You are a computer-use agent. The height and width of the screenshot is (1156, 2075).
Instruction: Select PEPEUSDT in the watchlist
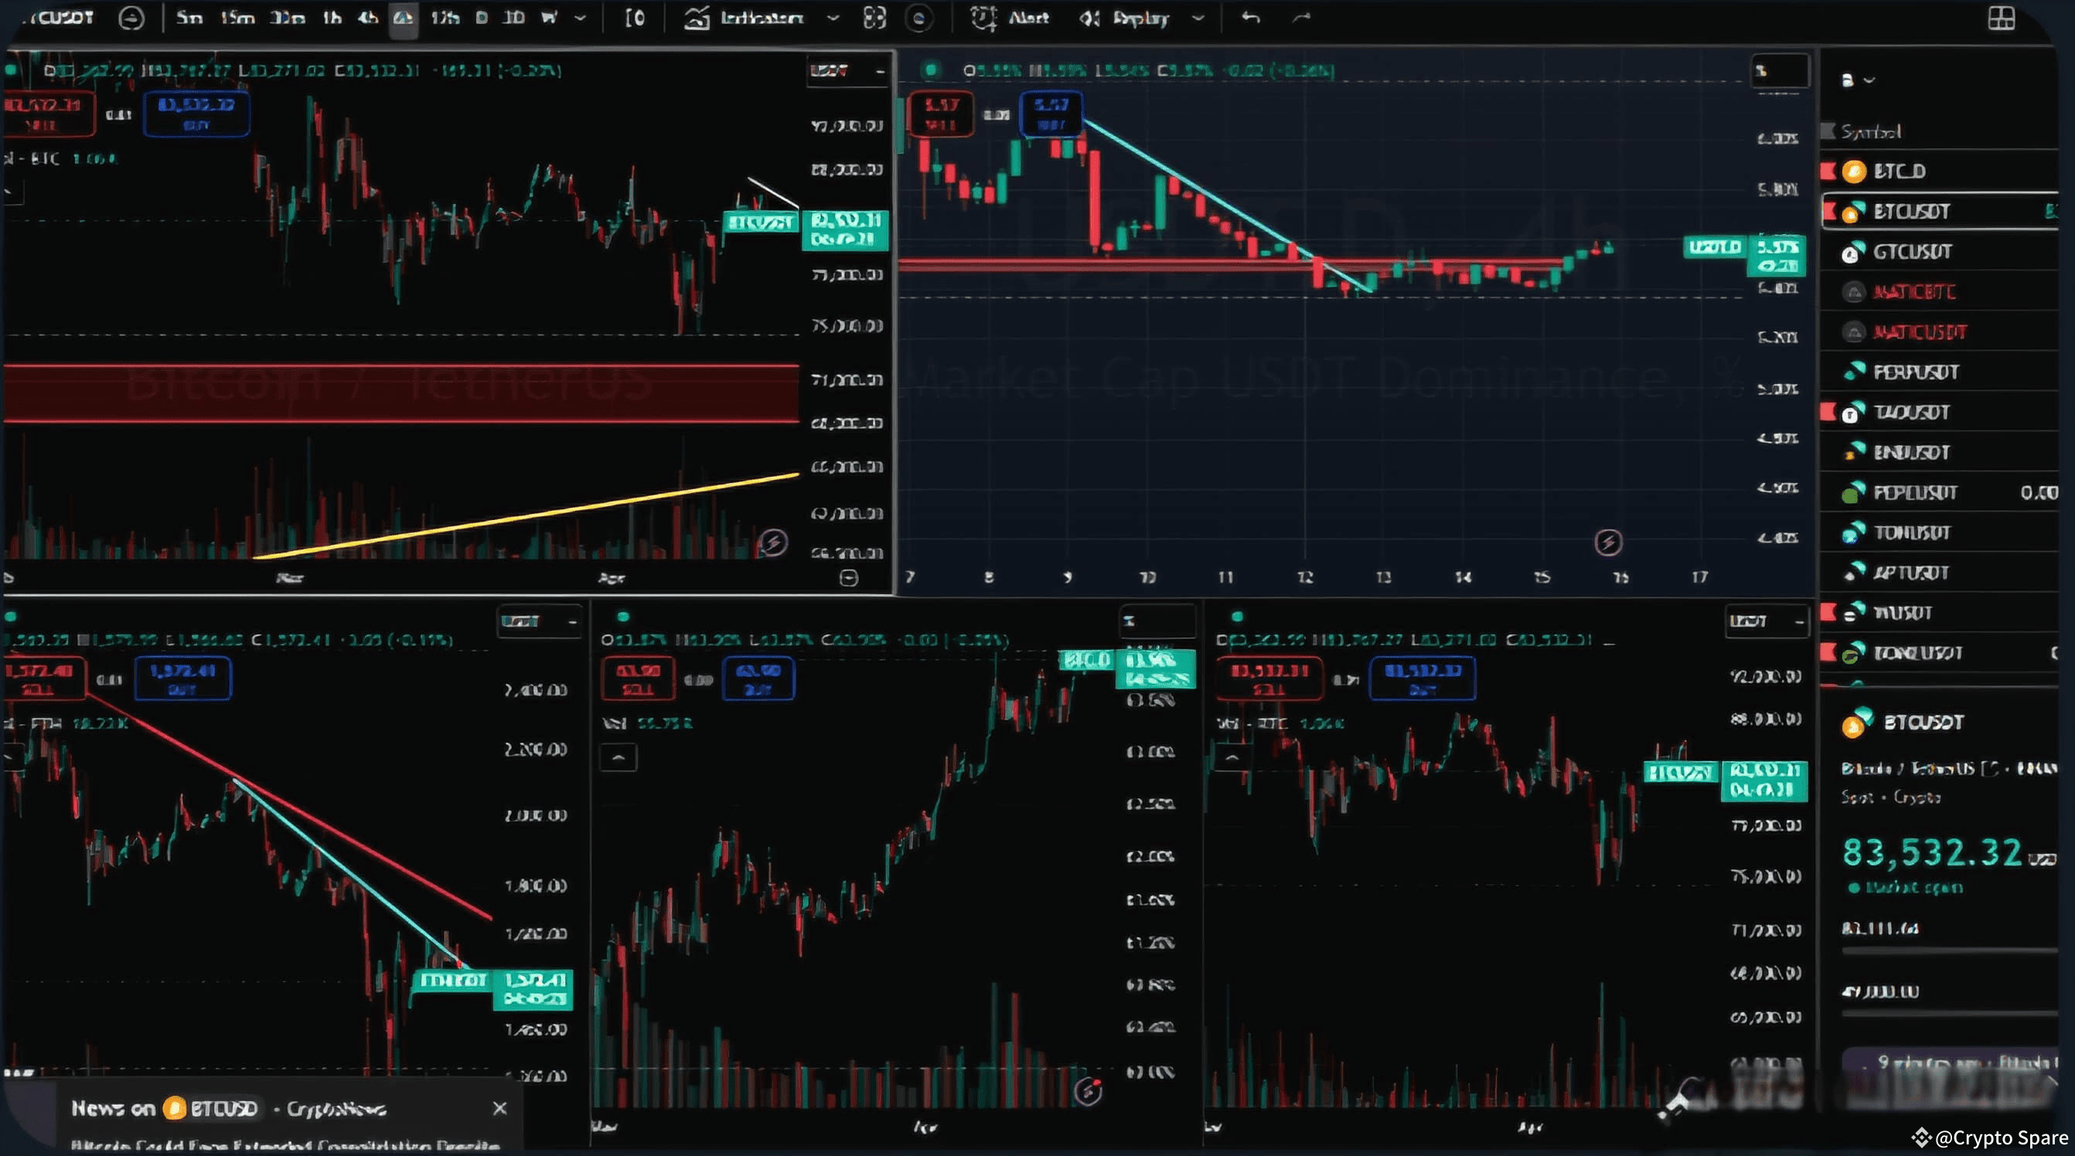click(x=1940, y=492)
